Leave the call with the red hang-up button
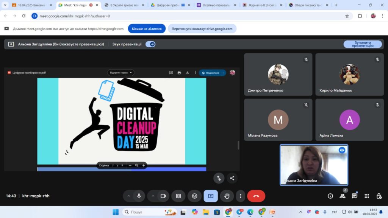The width and height of the screenshot is (388, 218). pyautogui.click(x=256, y=196)
